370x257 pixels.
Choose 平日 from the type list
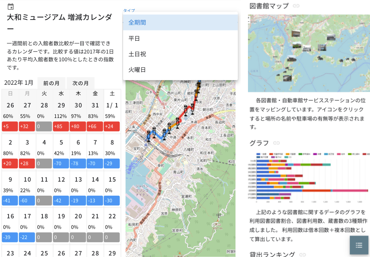[x=180, y=38]
